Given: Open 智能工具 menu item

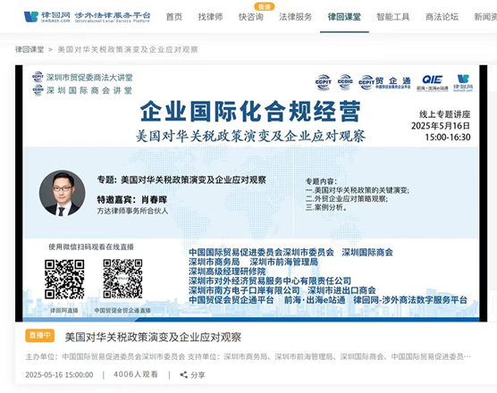Looking at the screenshot, I should click(x=393, y=17).
